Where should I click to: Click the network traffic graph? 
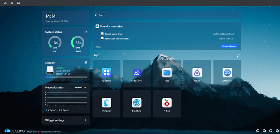click(66, 98)
